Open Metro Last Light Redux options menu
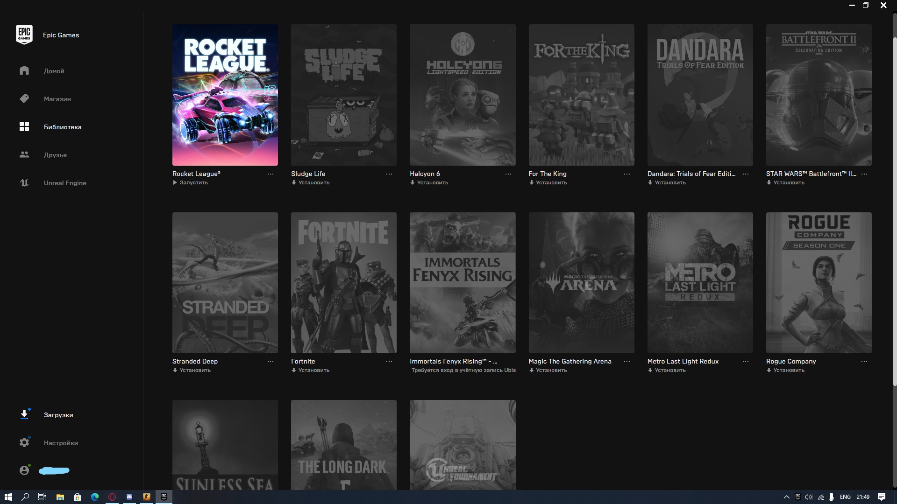The height and width of the screenshot is (504, 897). click(746, 362)
